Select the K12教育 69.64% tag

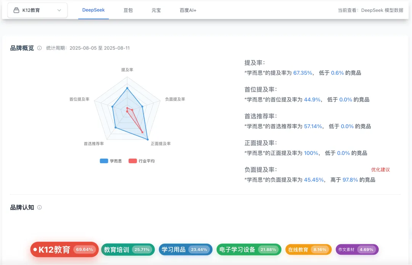64,249
